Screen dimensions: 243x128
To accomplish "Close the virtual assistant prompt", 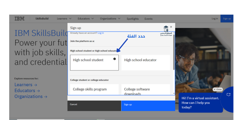I will [218, 89].
